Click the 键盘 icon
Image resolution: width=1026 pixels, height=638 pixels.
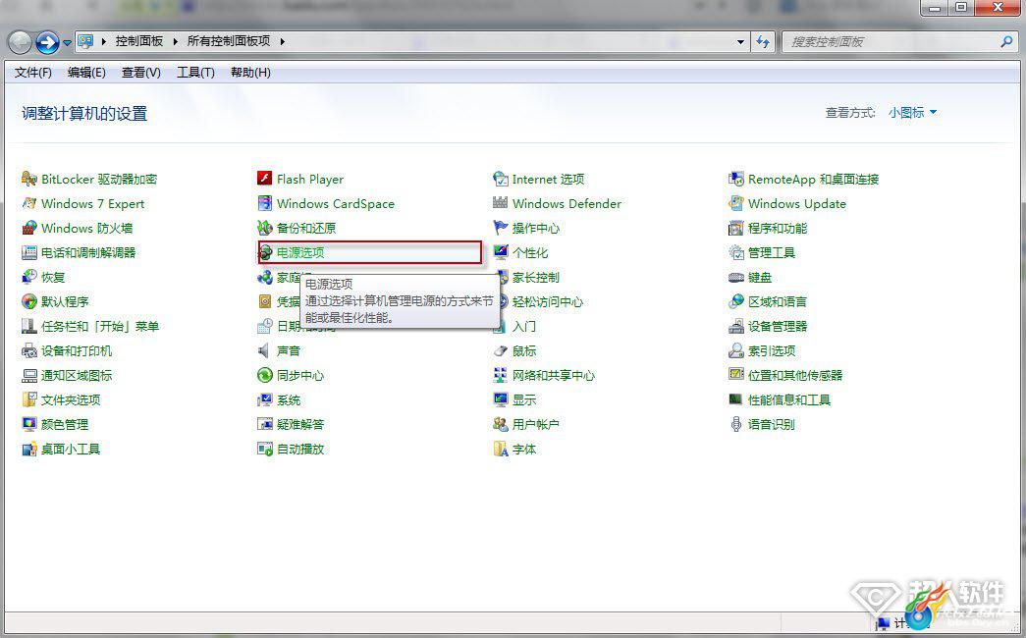[x=735, y=277]
